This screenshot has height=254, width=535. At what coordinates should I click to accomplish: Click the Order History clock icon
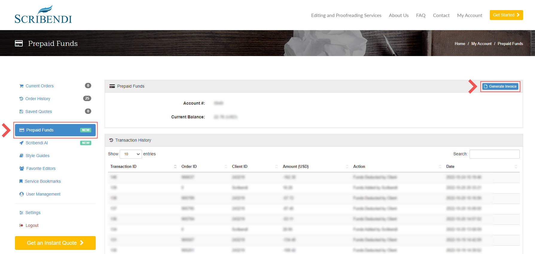click(x=21, y=99)
